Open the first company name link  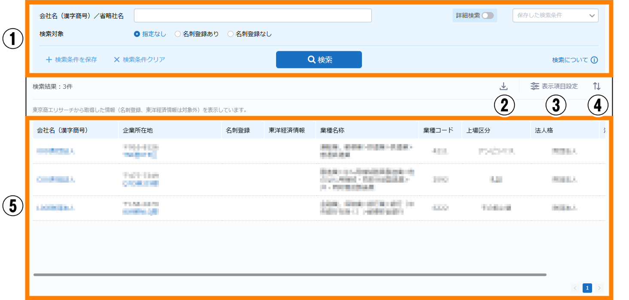pyautogui.click(x=55, y=151)
